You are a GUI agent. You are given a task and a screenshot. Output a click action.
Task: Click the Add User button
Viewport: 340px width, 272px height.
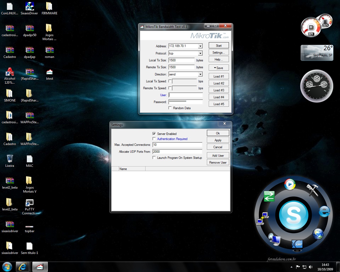218,156
